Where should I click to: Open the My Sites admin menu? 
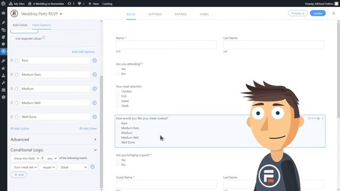click(16, 4)
